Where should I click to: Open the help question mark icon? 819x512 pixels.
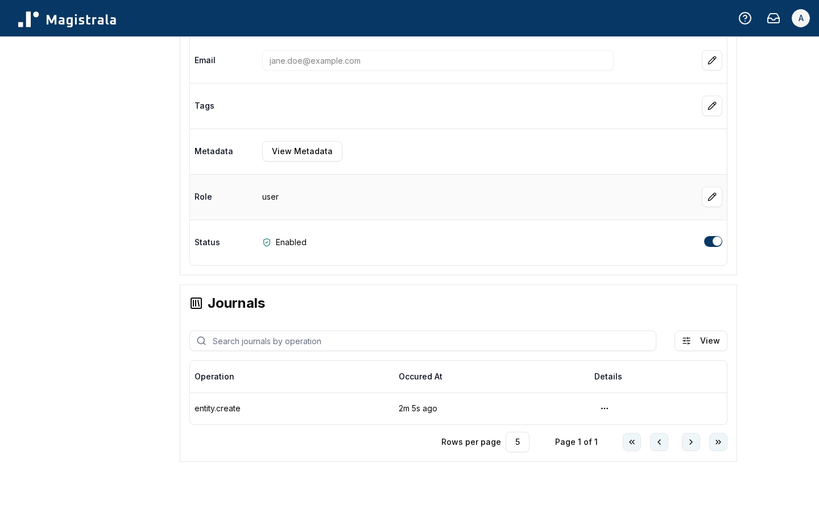(x=745, y=18)
